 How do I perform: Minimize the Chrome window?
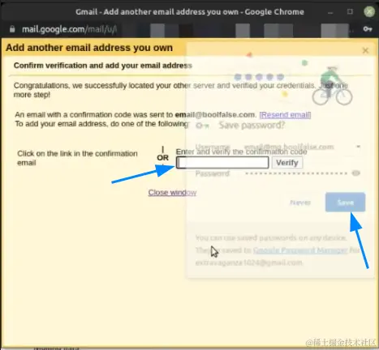[x=330, y=12]
